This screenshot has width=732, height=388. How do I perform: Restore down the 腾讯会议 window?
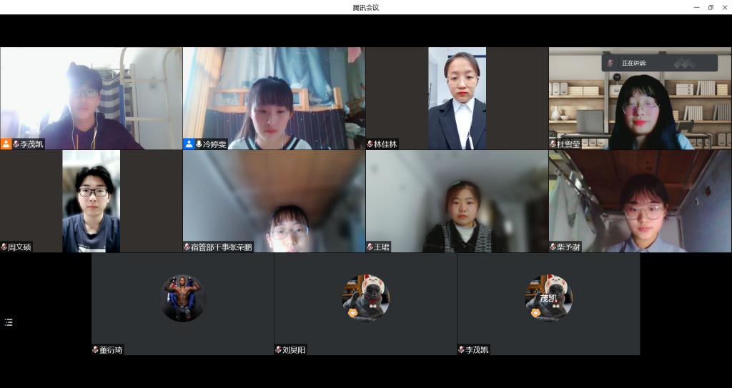click(711, 7)
